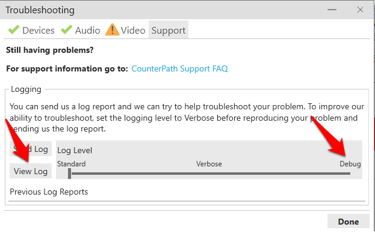Open the CounterPath Support FAQ link

(179, 68)
